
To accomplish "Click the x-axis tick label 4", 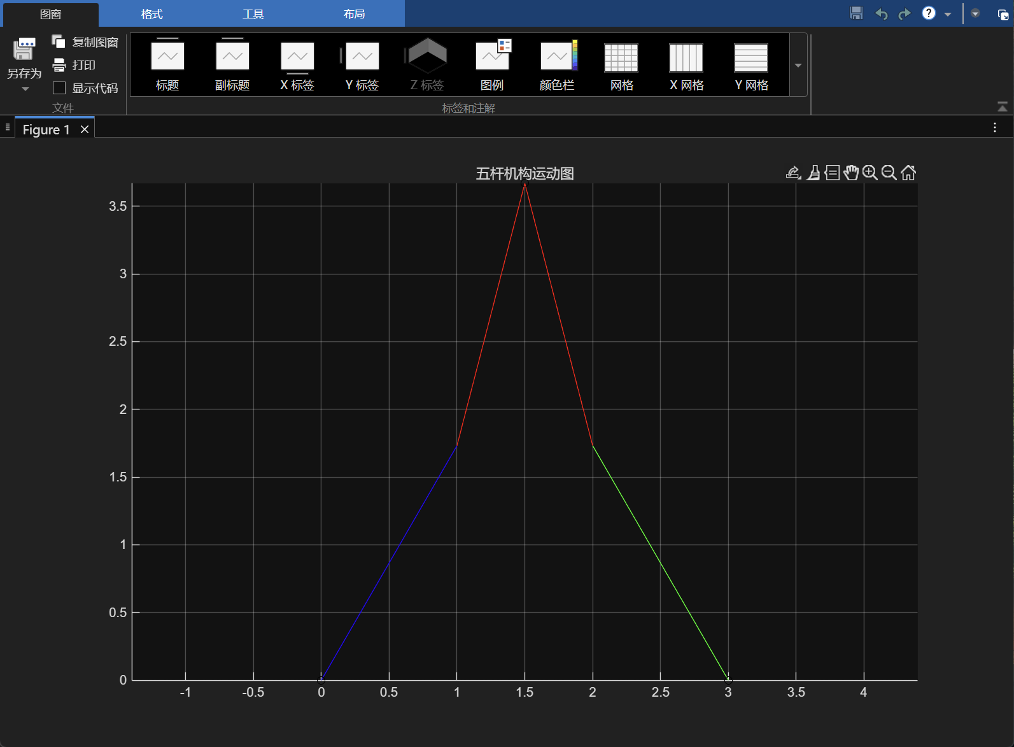I will [x=864, y=692].
